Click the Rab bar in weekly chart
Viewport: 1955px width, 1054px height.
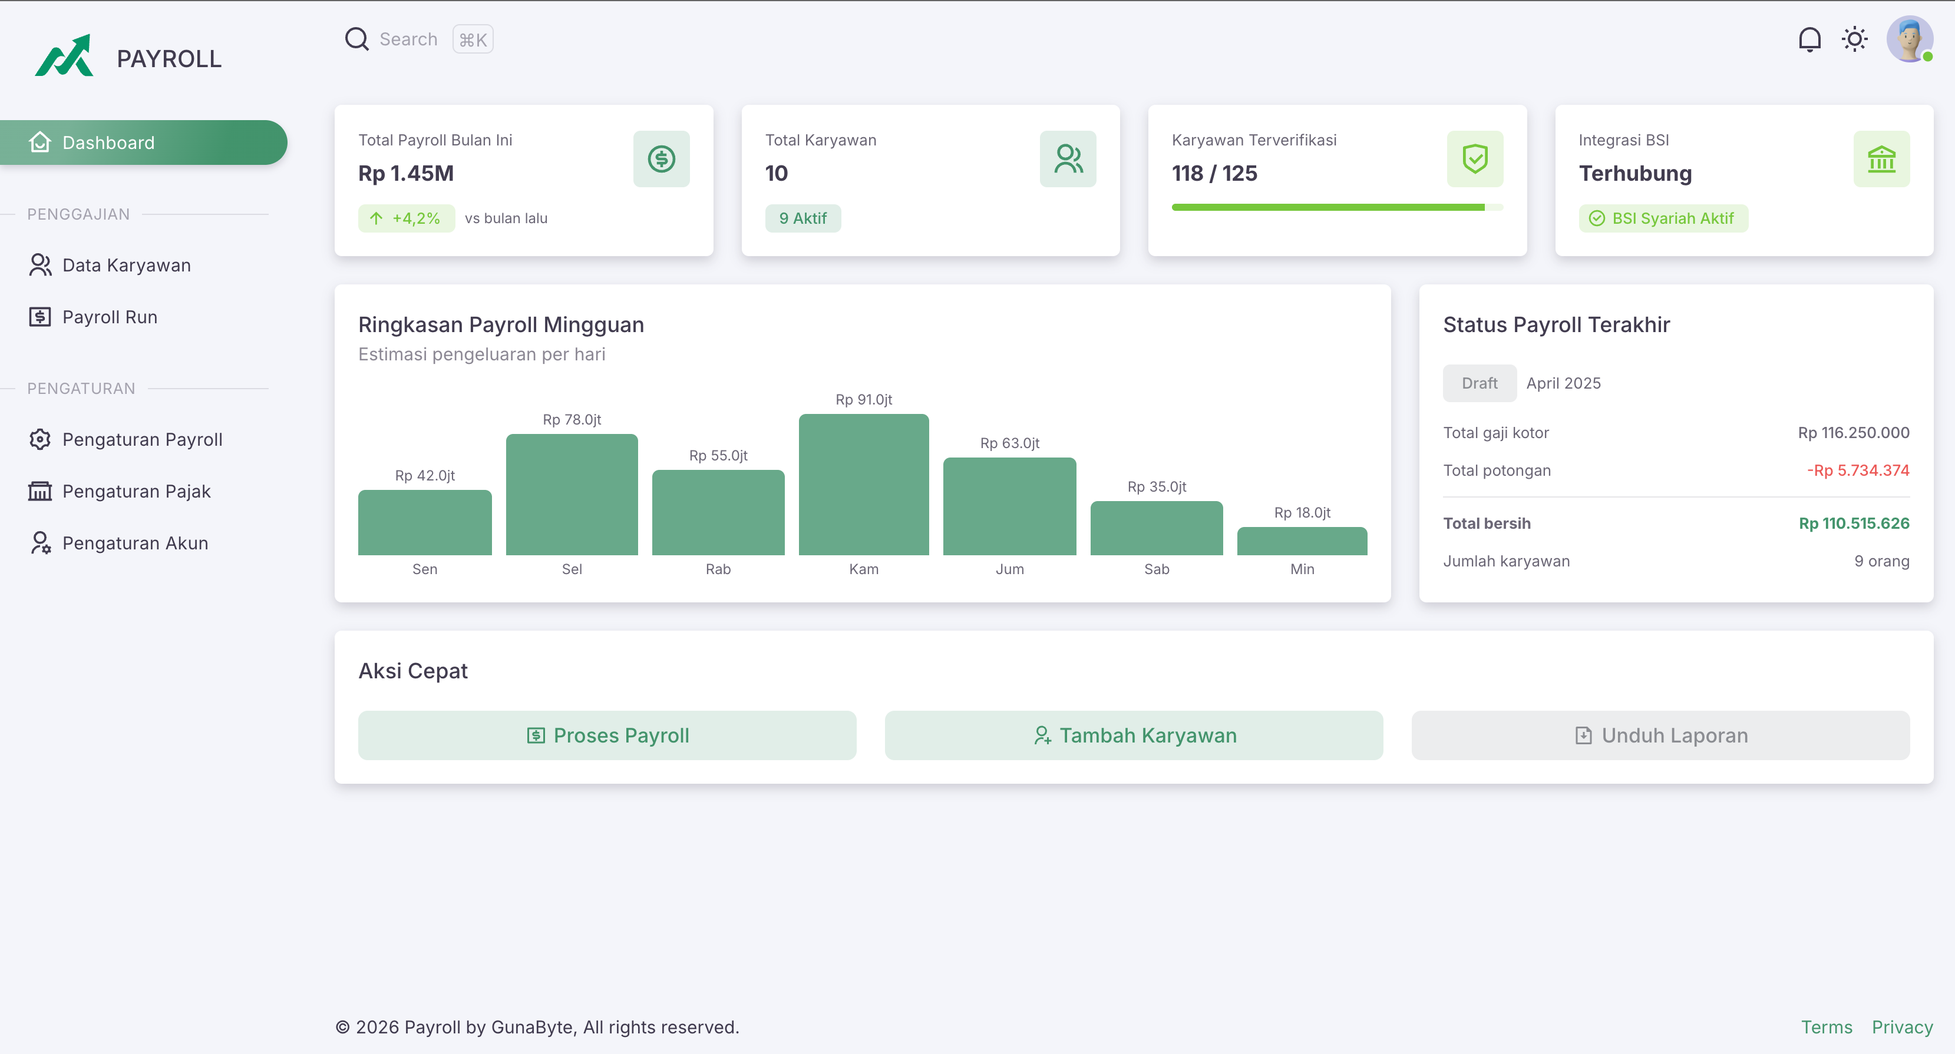[x=718, y=512]
